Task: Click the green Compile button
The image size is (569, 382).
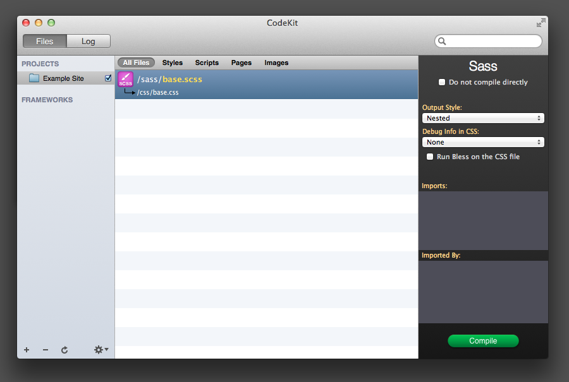Action: 483,341
